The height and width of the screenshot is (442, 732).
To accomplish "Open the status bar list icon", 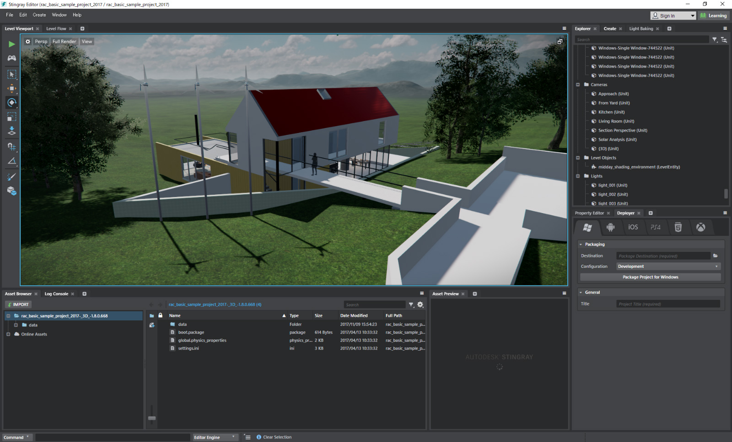I will [248, 437].
